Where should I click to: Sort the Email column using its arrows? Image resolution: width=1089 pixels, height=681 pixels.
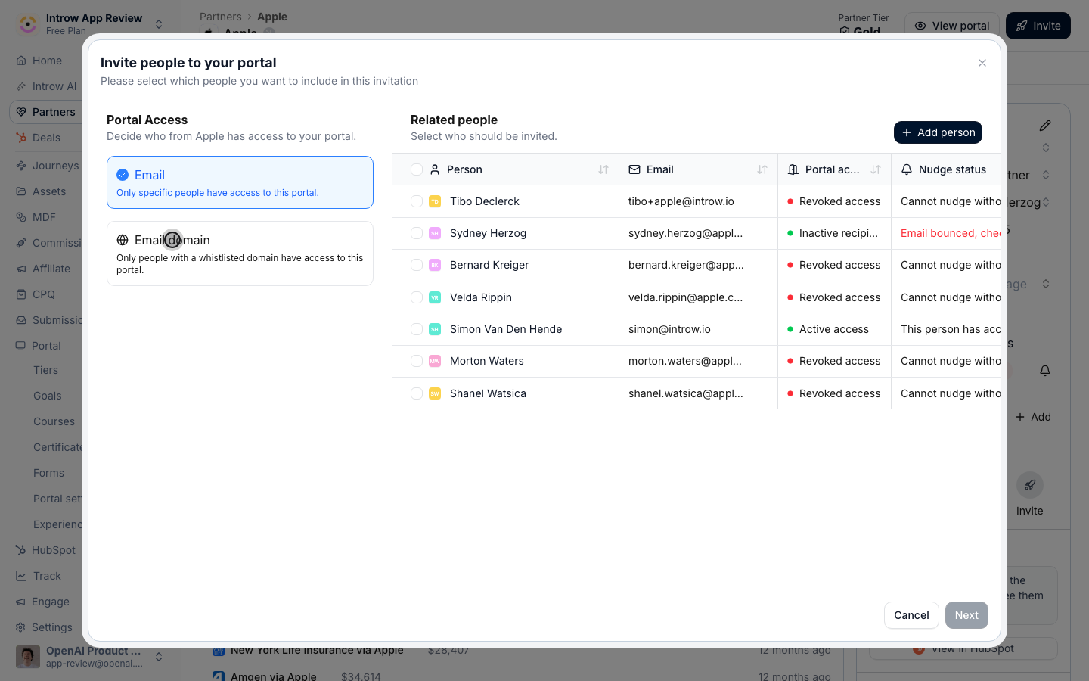click(762, 169)
